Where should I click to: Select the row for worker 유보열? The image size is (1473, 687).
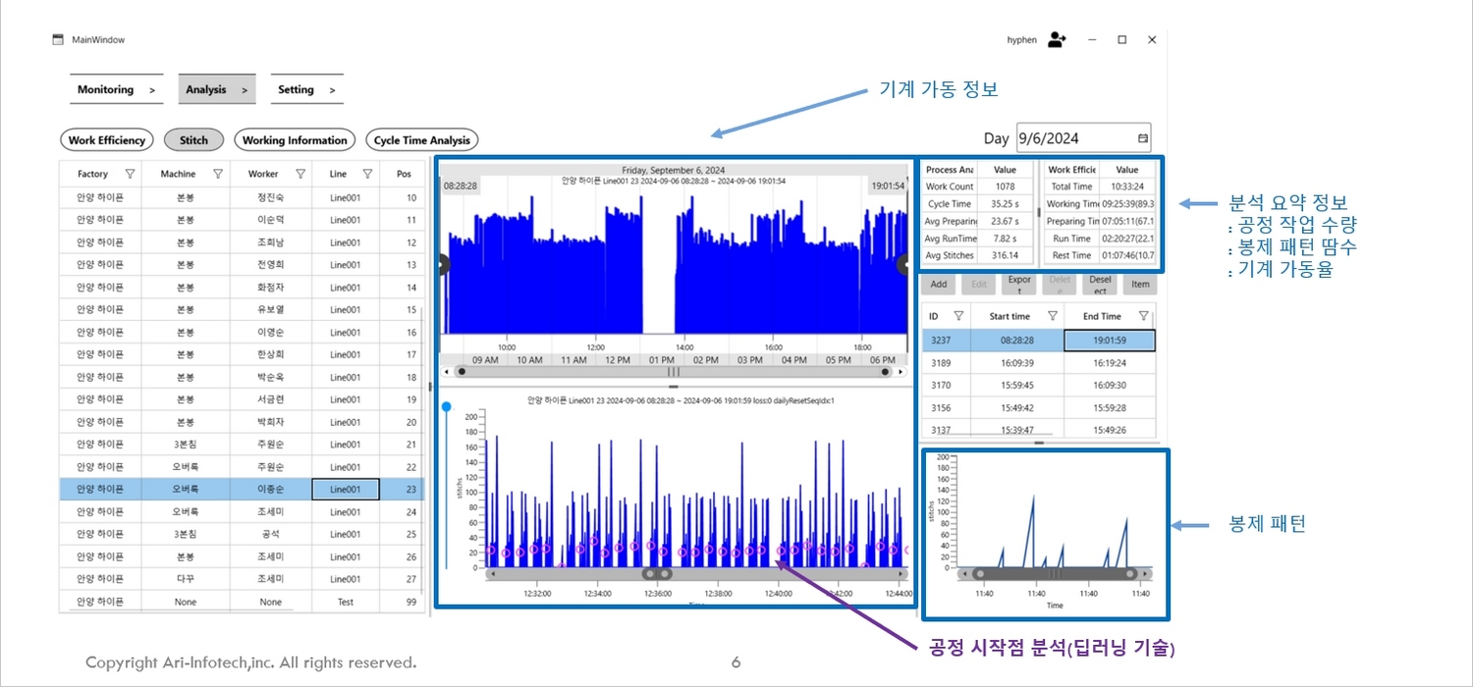pyautogui.click(x=242, y=310)
